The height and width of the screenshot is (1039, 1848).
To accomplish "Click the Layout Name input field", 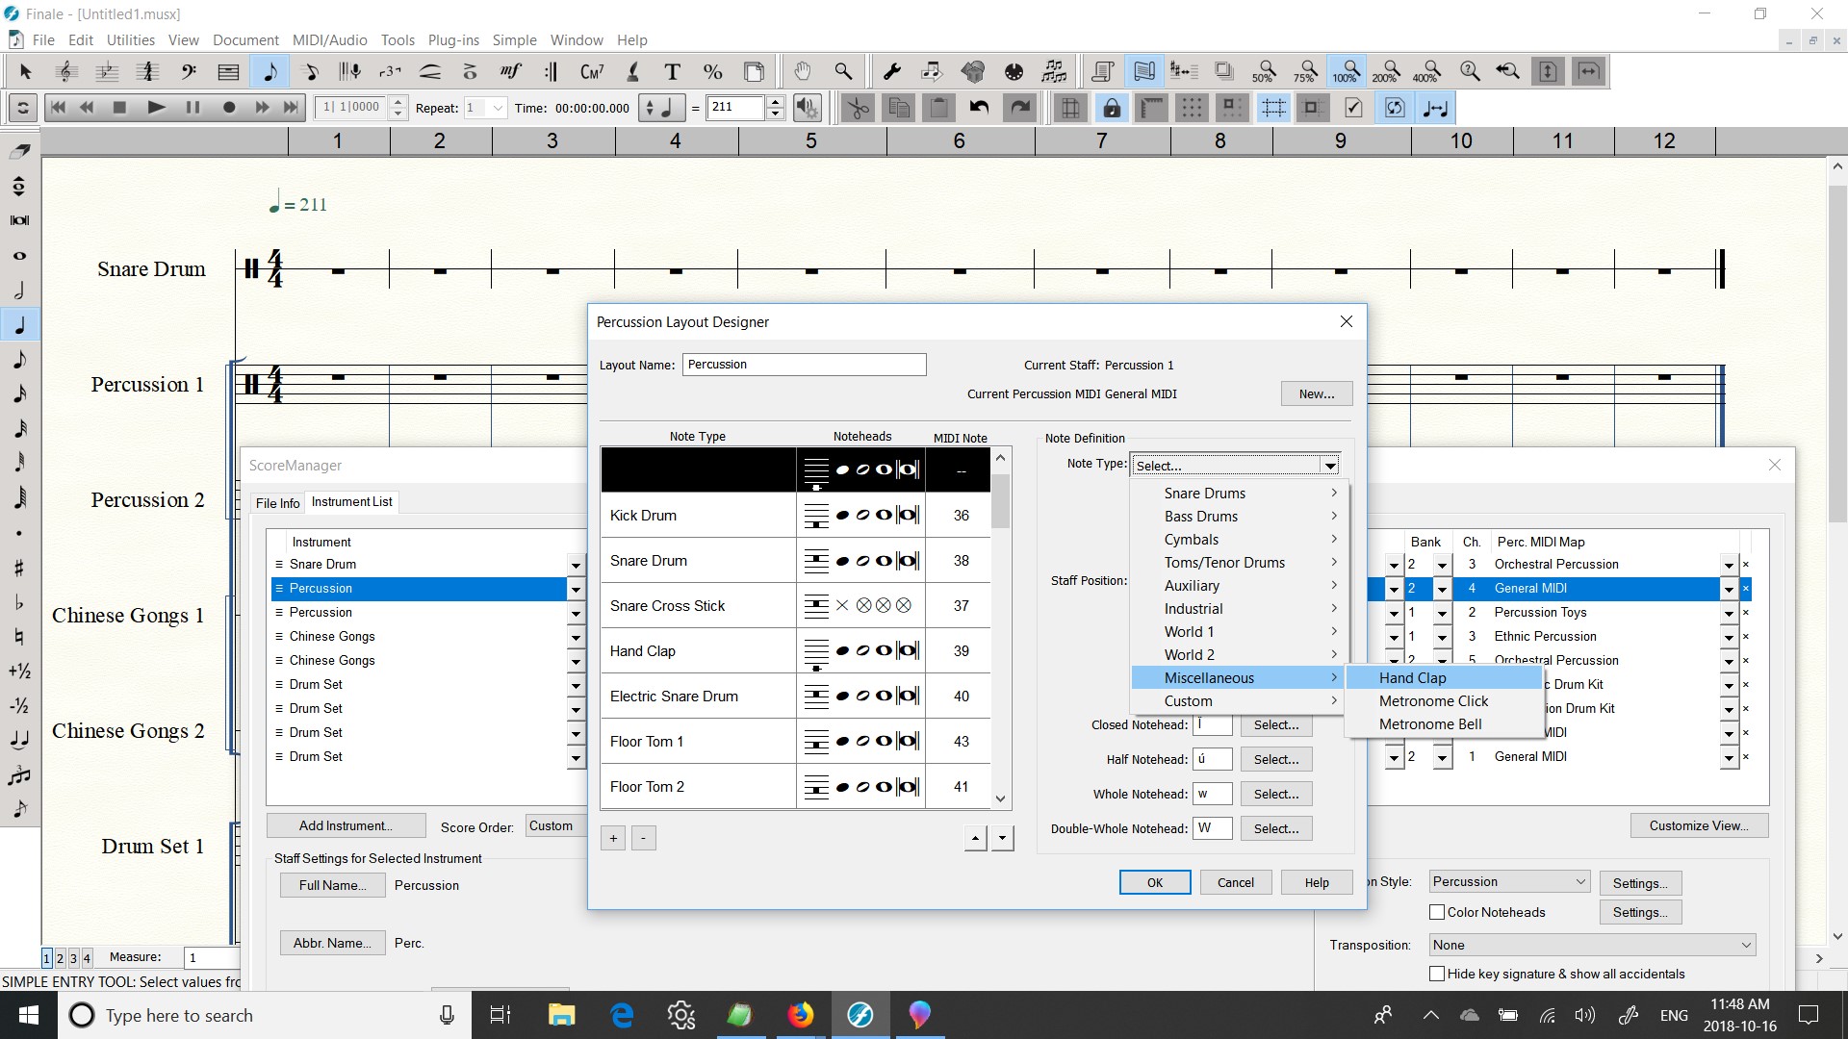I will [804, 365].
